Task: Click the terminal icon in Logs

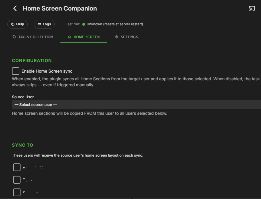Action: 39,24
